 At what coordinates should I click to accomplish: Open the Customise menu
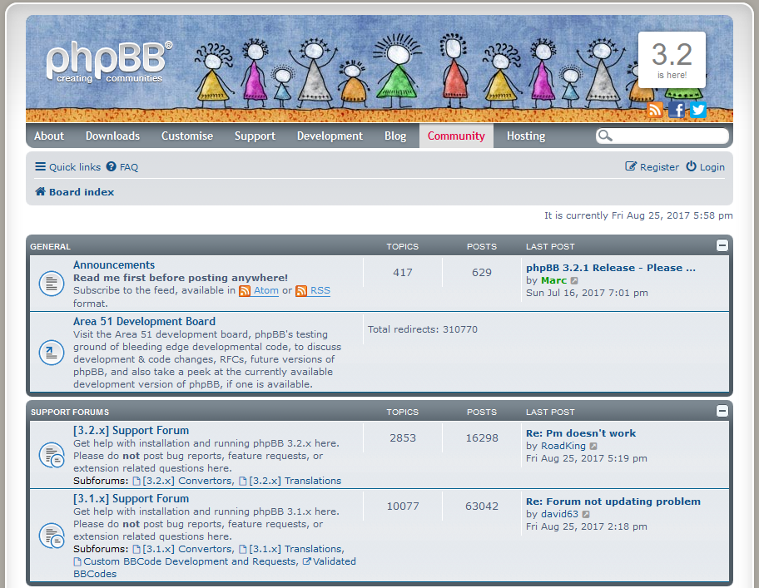pos(187,136)
